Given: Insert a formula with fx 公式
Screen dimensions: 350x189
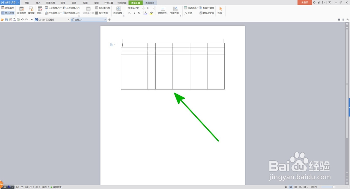Looking at the screenshot, I should pos(188,13).
